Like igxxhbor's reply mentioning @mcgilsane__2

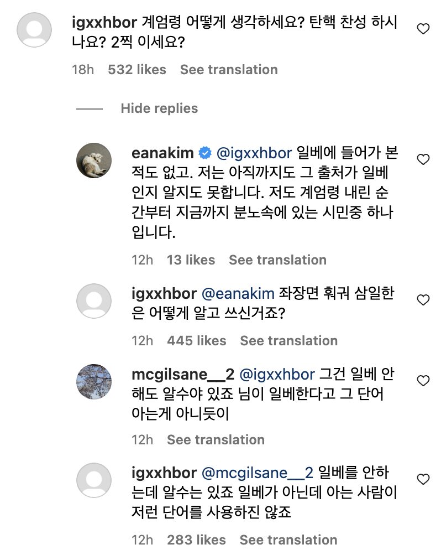[x=423, y=479]
